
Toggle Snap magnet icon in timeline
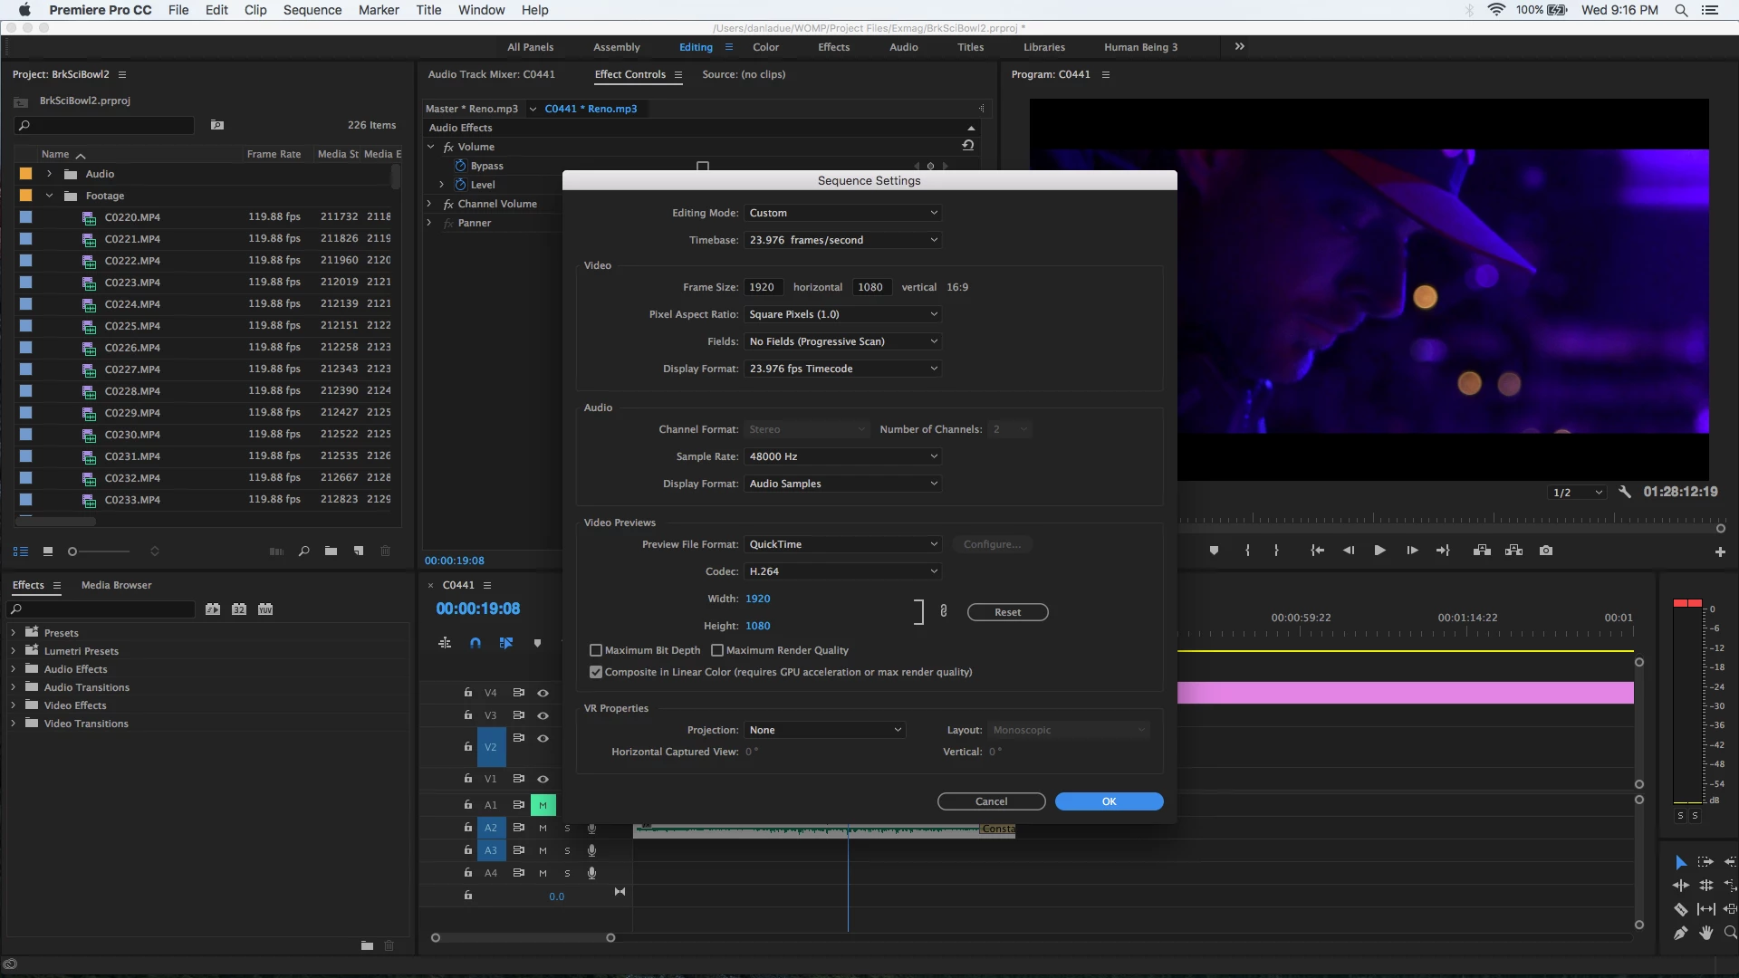click(x=476, y=643)
